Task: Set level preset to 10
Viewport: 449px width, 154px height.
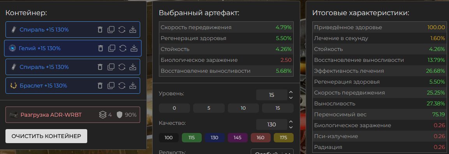Action: [x=243, y=108]
